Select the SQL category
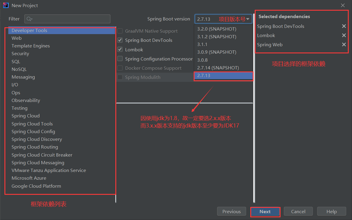Screen dimensions: 352x220 click(61, 61)
